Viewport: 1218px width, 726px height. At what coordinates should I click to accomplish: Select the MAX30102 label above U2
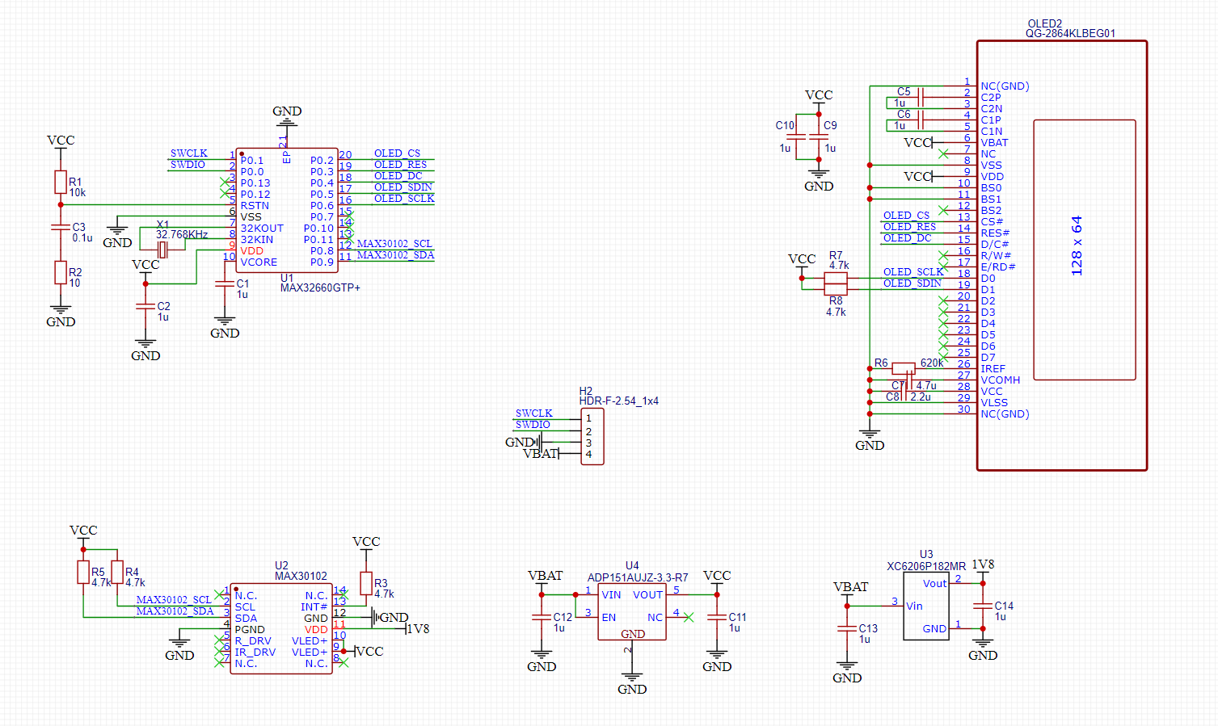click(301, 577)
